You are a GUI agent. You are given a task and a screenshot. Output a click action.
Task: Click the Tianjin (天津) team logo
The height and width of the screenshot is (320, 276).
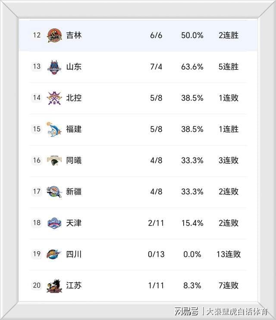click(x=54, y=223)
